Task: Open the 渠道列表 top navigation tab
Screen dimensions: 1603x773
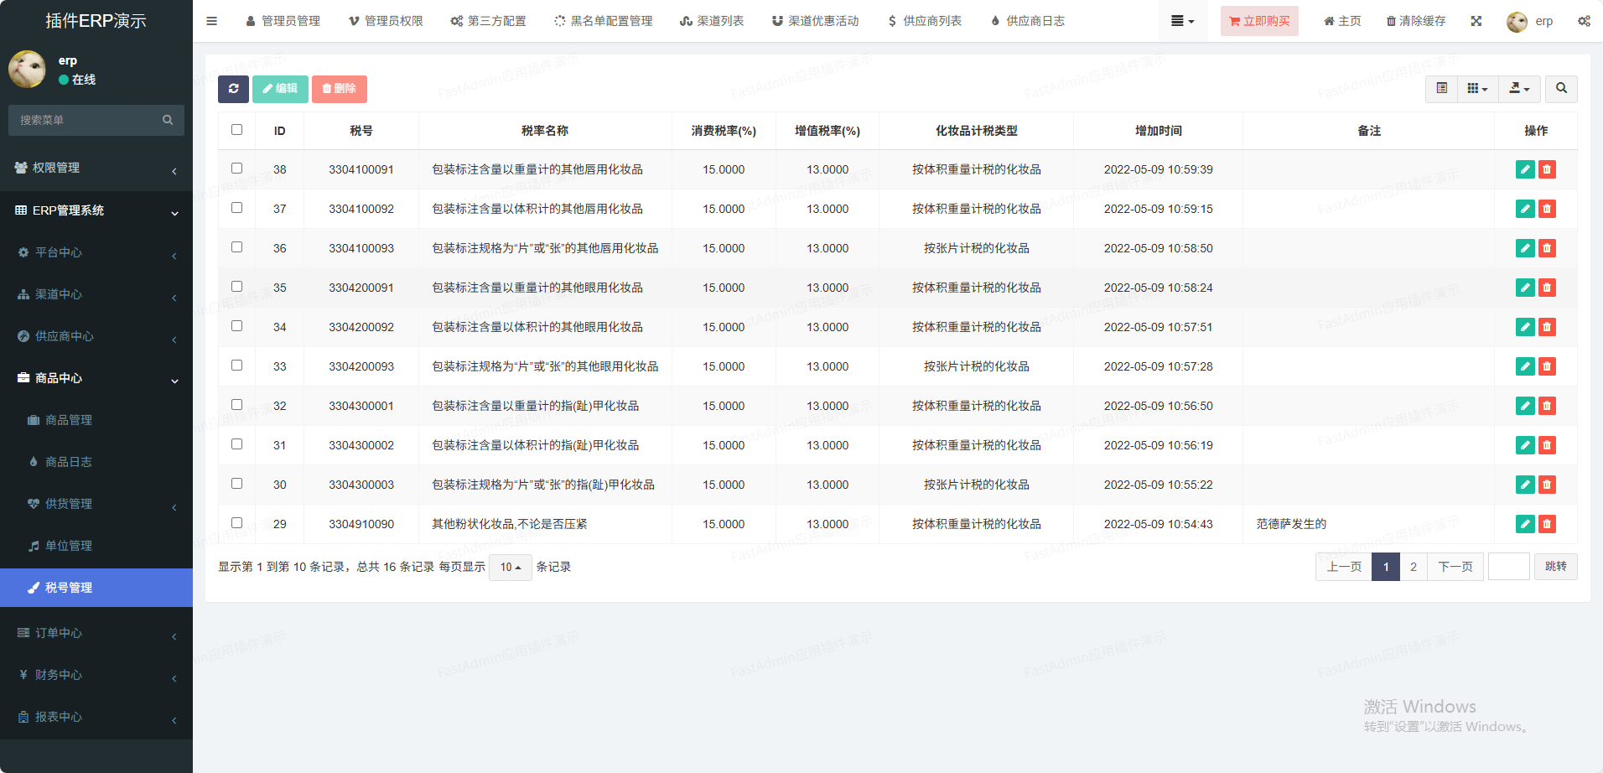Action: 712,21
